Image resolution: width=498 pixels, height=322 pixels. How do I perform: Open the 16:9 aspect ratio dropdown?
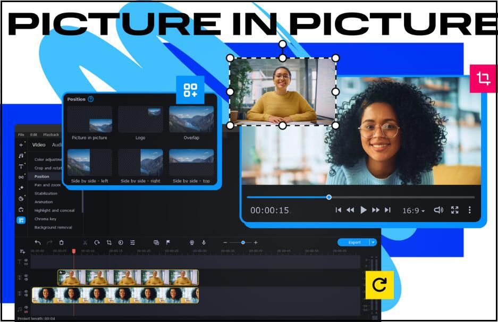(x=413, y=211)
